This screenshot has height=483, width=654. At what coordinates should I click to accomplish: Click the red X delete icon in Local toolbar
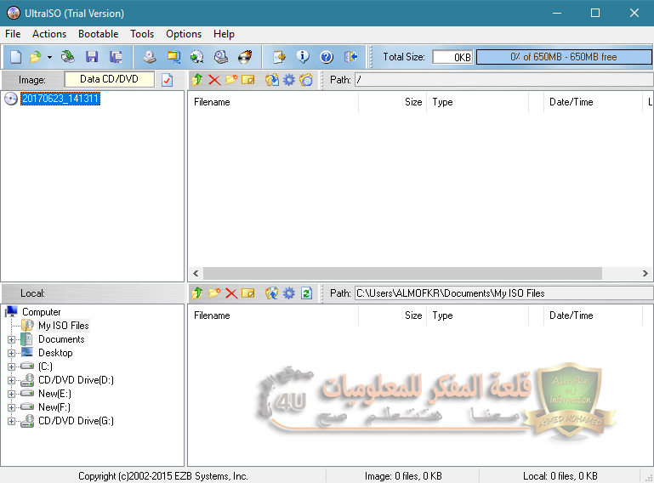pos(231,293)
